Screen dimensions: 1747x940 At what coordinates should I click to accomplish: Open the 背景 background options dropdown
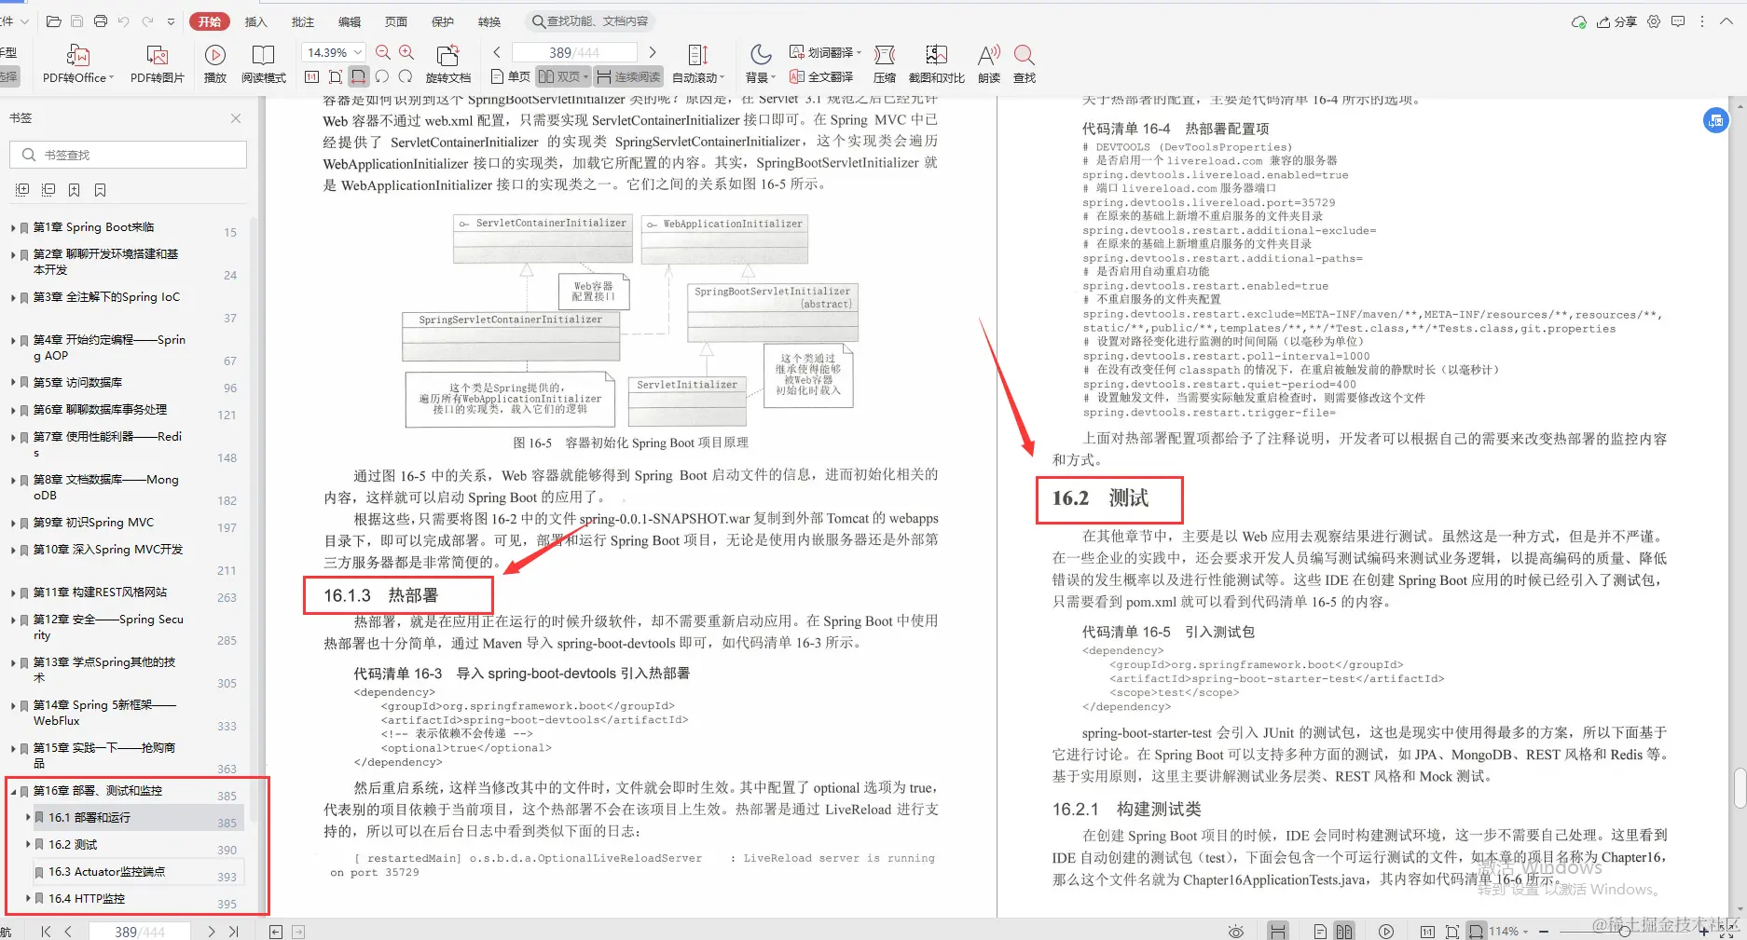pyautogui.click(x=760, y=62)
